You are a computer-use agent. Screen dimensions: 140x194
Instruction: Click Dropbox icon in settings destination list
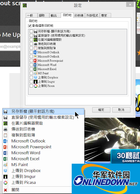click(x=36, y=77)
